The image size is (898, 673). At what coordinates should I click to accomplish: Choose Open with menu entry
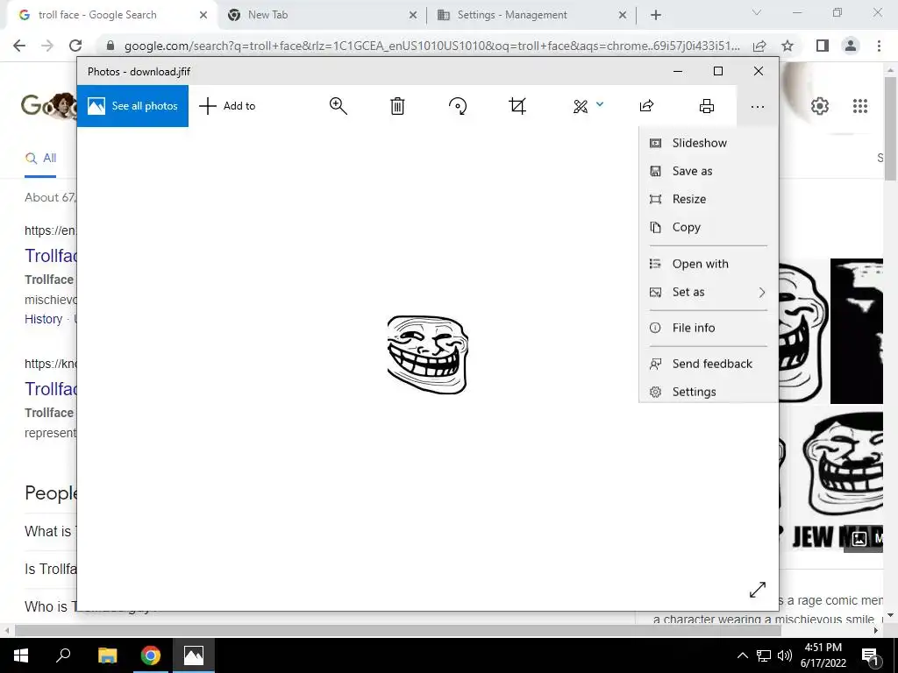tap(709, 264)
